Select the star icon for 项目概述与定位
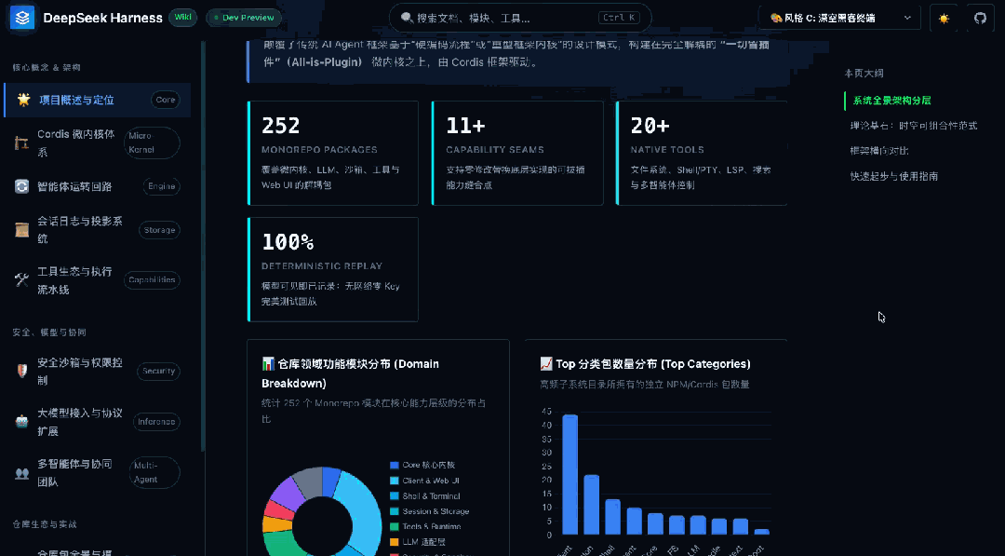 23,100
